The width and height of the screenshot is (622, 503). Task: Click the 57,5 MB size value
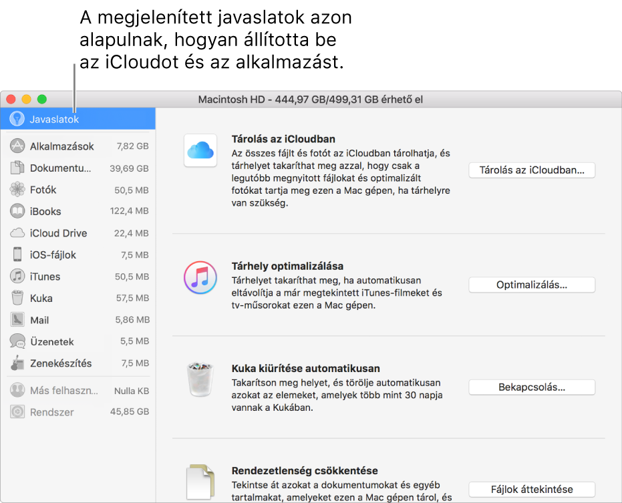(132, 298)
